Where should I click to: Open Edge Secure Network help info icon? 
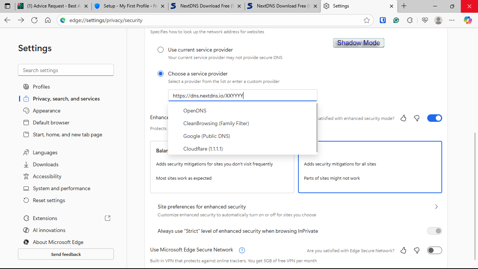pyautogui.click(x=242, y=250)
